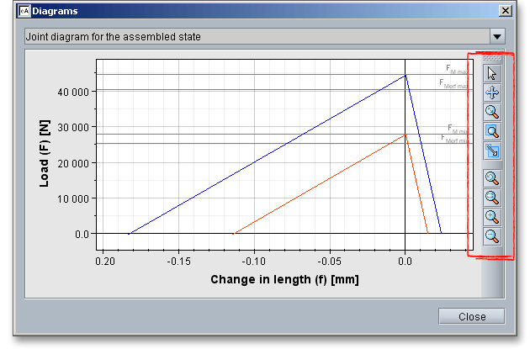Click the 'Load (F) [N]' axis title

pos(45,151)
